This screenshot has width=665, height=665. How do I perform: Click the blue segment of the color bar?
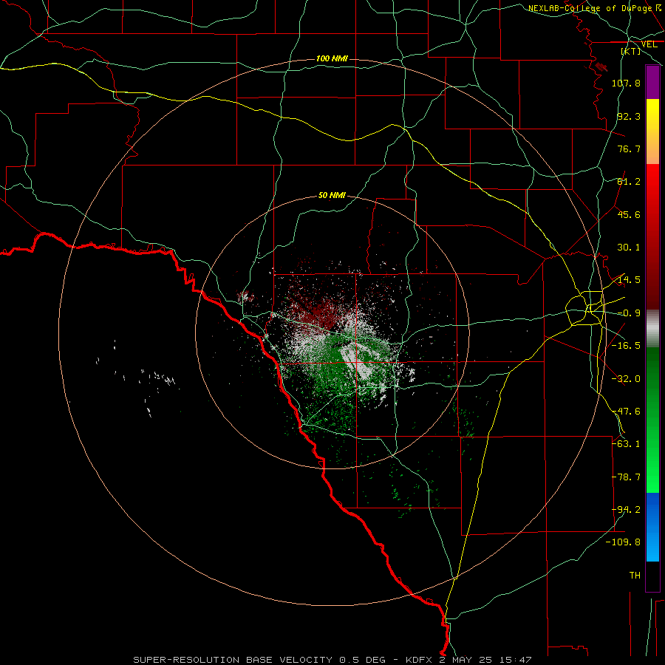point(652,527)
